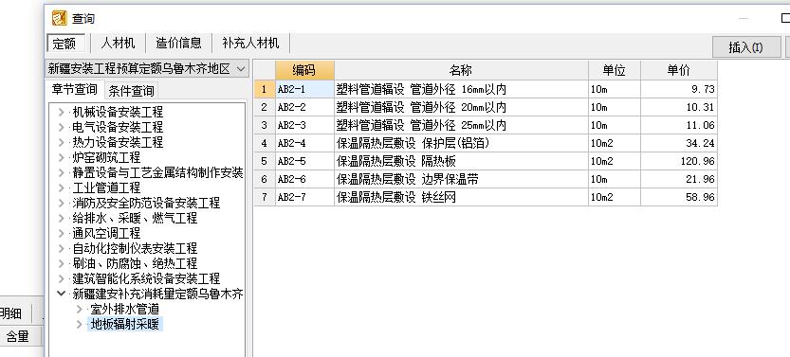Expand the 静置设备与工艺金属结构制作安装 node
The width and height of the screenshot is (790, 357).
(62, 172)
